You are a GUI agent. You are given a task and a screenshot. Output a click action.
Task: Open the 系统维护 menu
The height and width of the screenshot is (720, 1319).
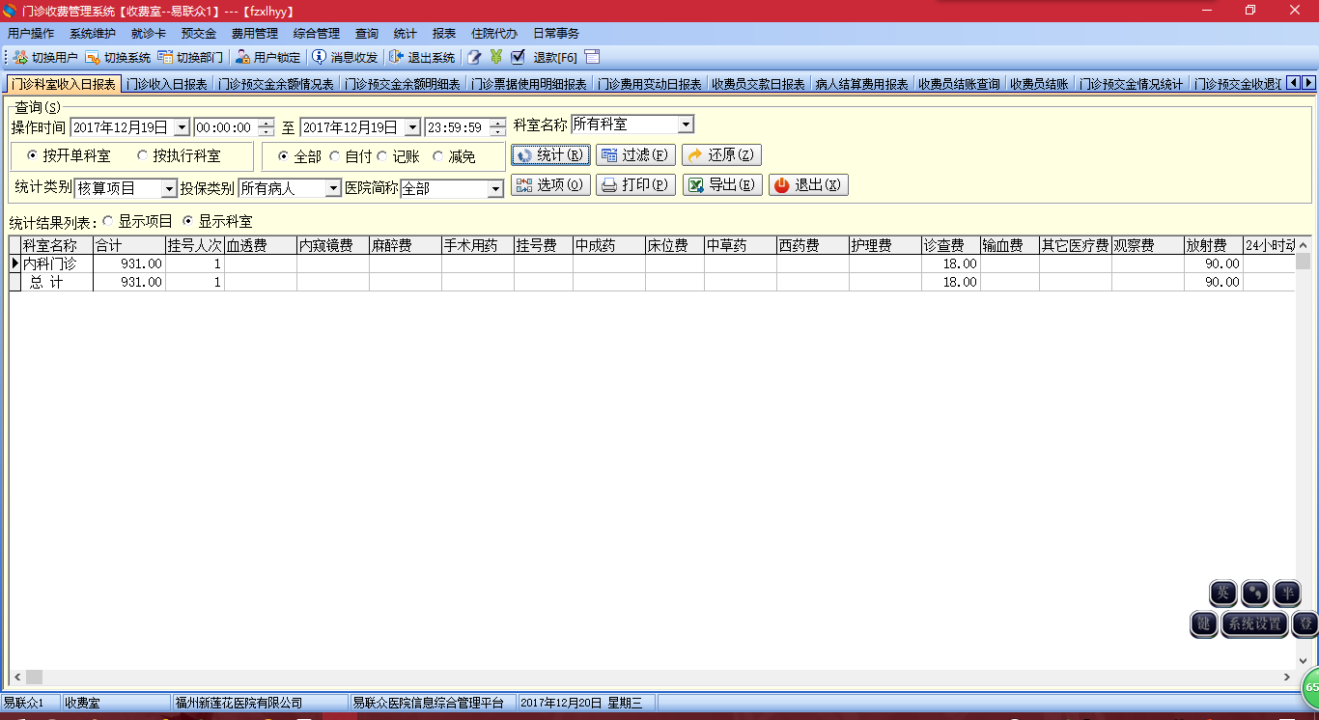click(93, 33)
